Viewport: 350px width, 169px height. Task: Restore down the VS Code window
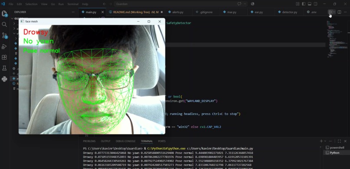pos(335,4)
